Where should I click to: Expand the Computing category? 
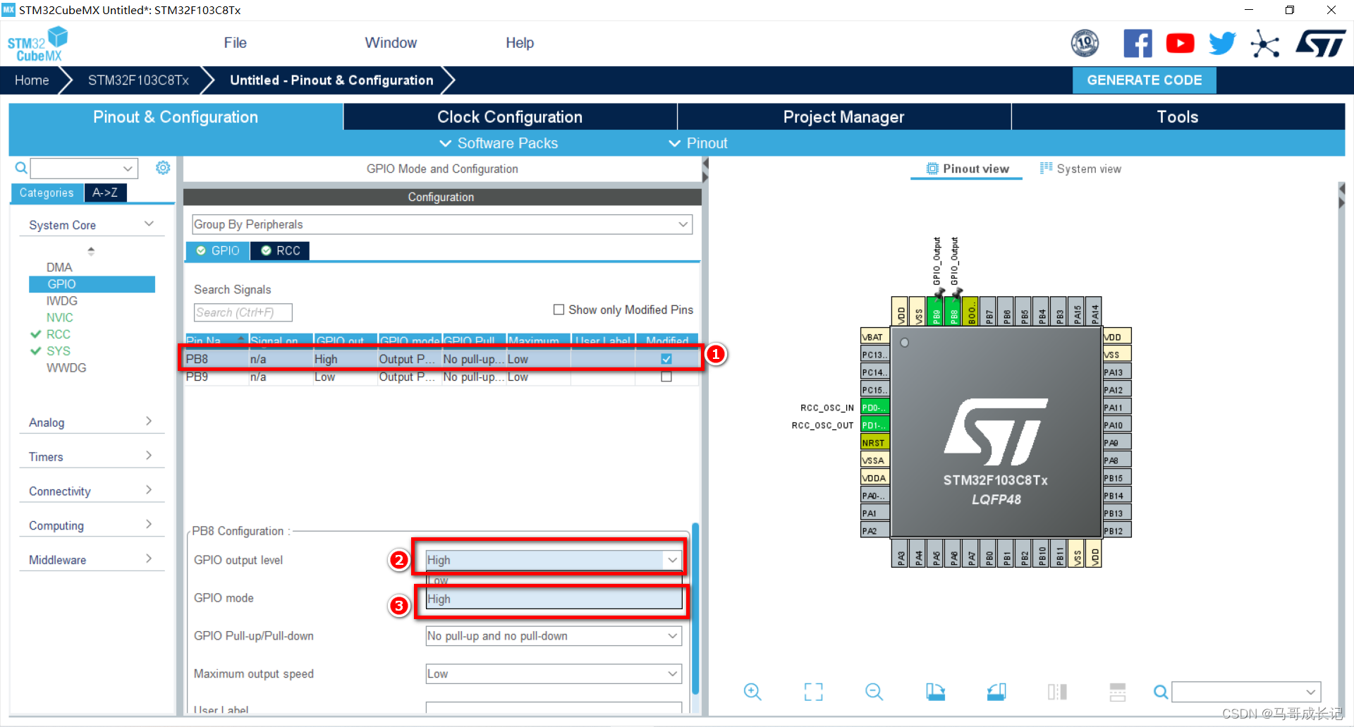91,525
